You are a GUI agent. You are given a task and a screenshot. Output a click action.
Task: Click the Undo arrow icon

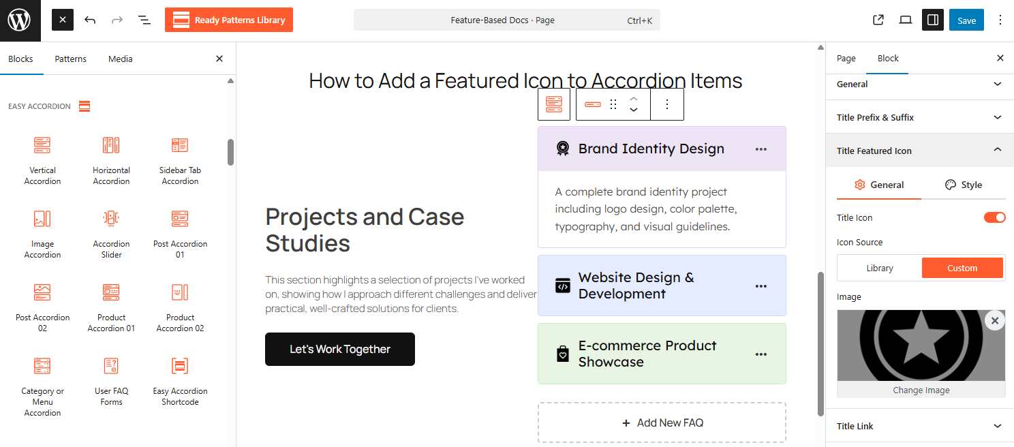90,20
